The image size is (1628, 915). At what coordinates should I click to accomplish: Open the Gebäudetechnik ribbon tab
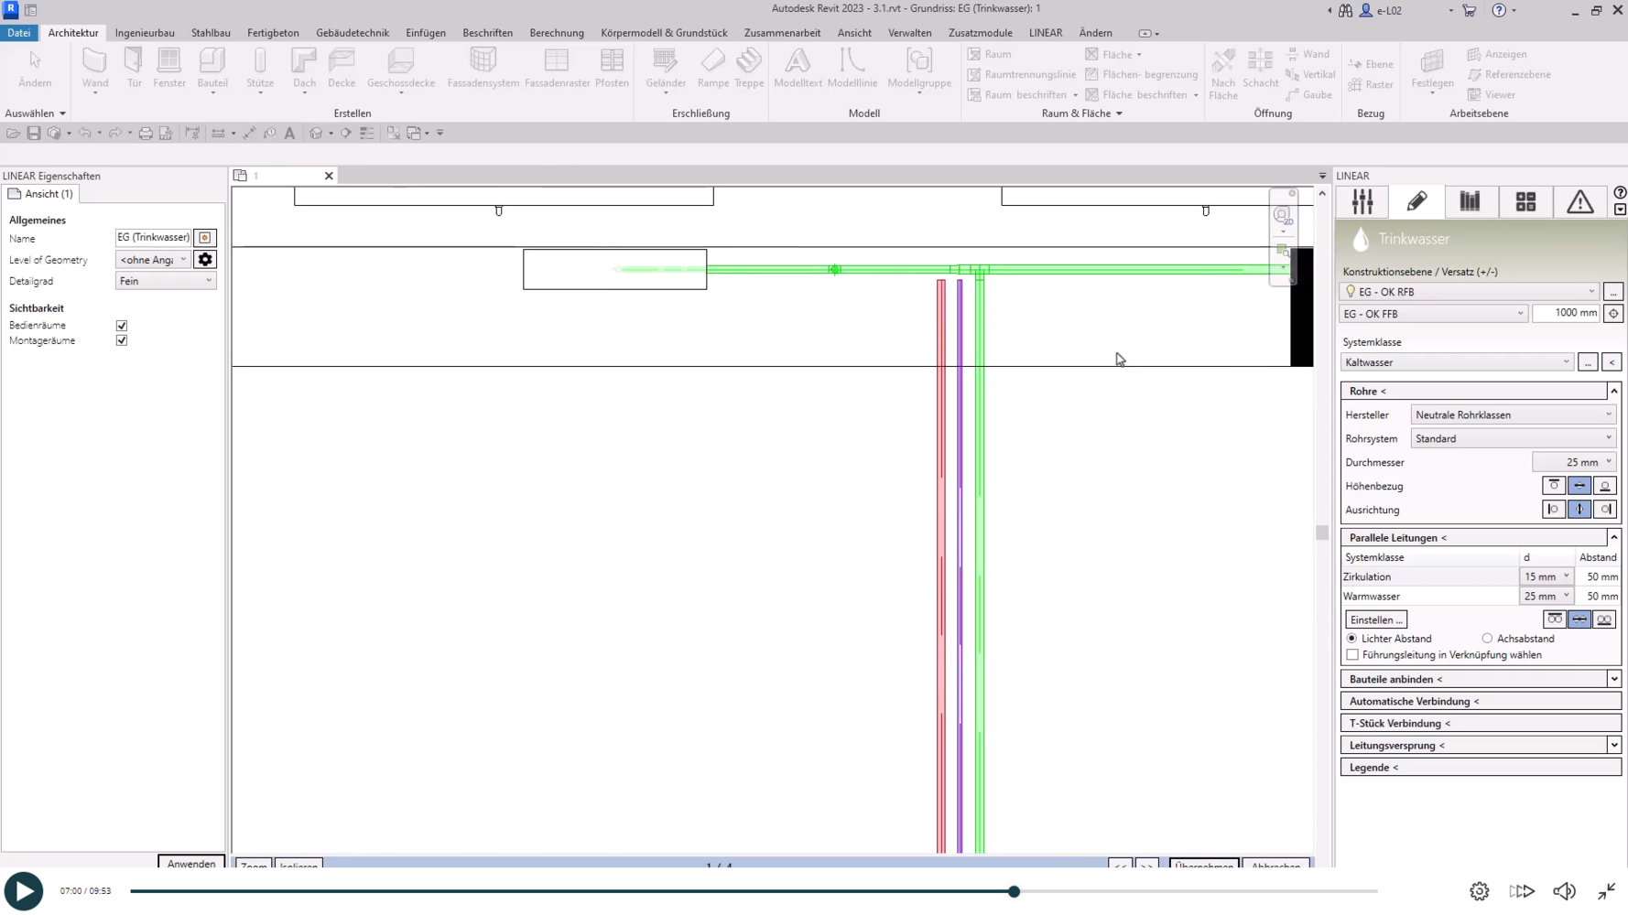(x=353, y=33)
